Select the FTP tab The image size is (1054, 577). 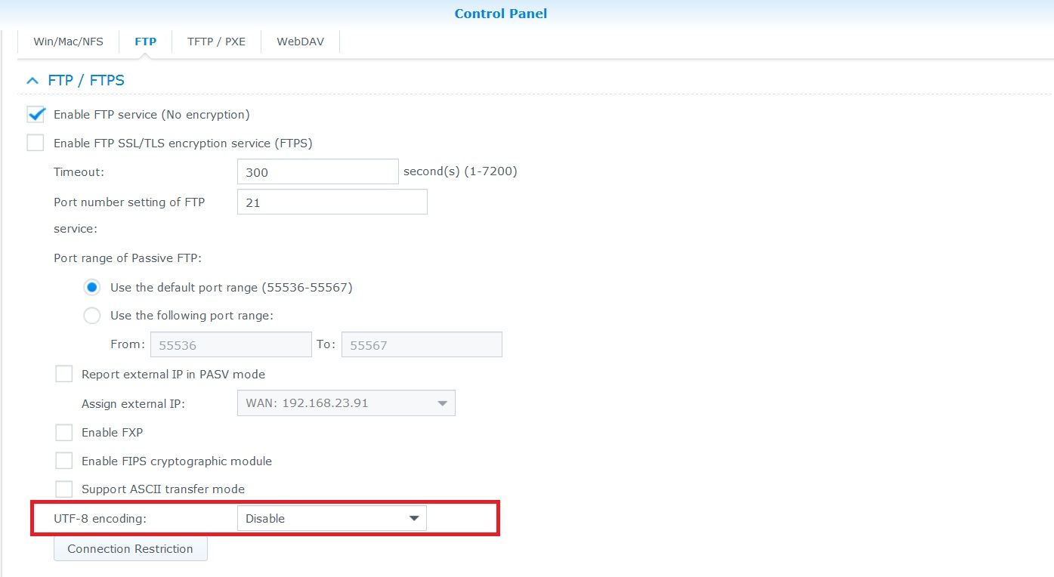tap(145, 42)
